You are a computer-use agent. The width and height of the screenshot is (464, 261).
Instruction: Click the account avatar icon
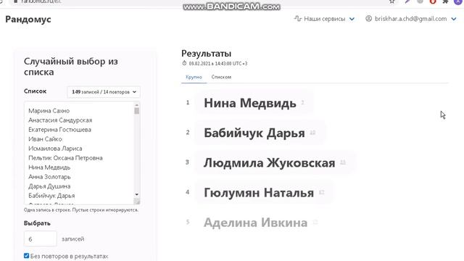coord(368,19)
